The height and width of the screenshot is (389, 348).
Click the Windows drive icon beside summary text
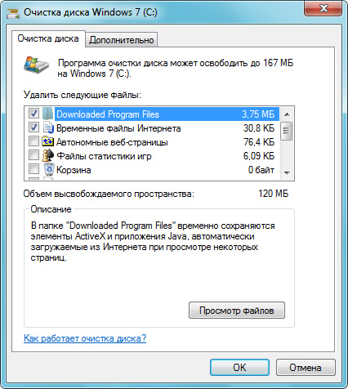tap(36, 65)
